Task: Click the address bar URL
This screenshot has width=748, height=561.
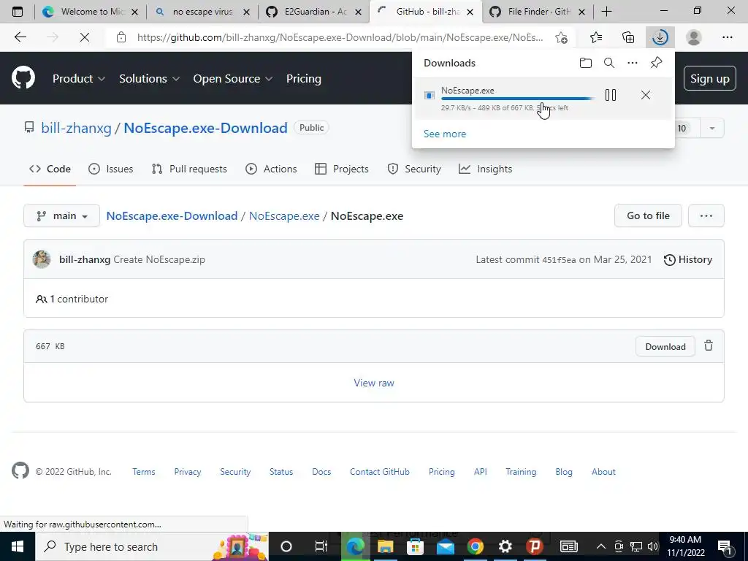Action: point(340,37)
